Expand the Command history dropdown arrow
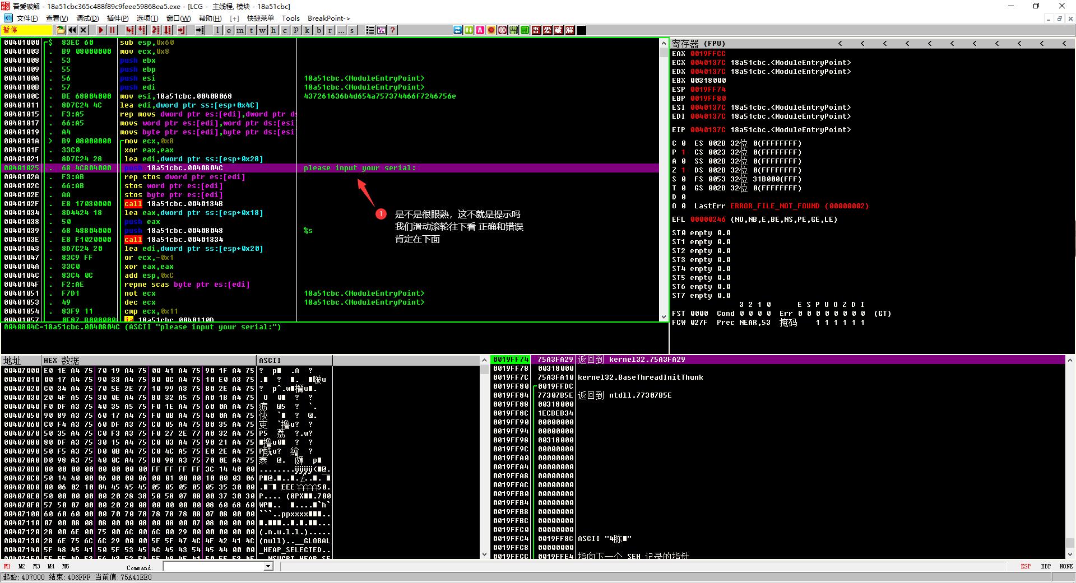1076x583 pixels. tap(268, 566)
